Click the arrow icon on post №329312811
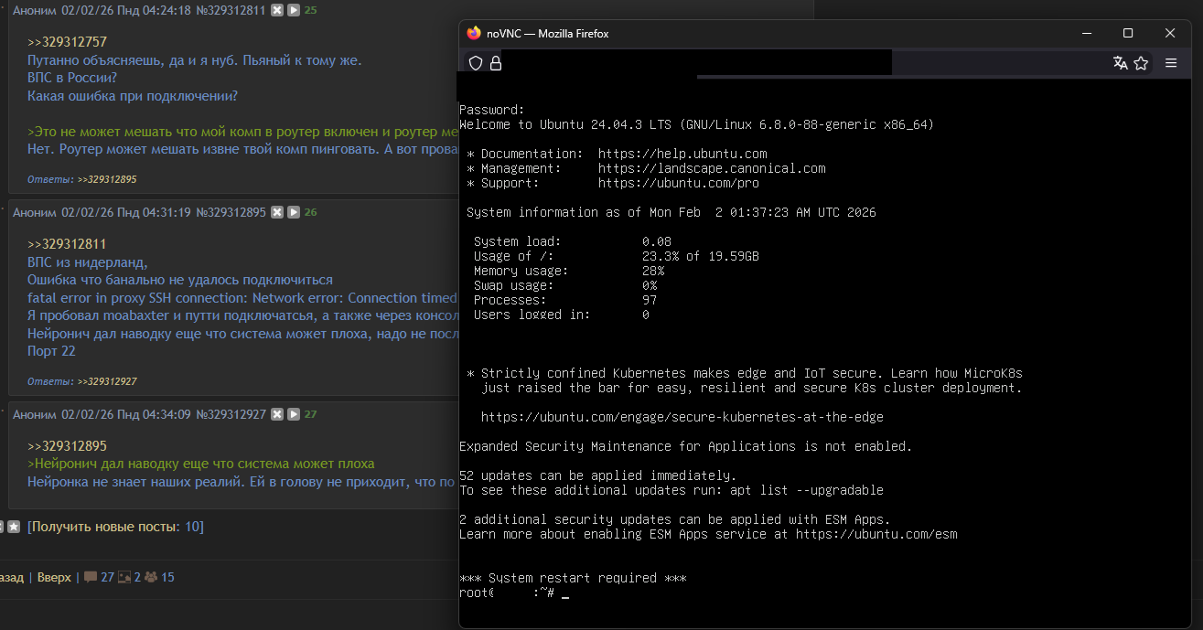This screenshot has width=1203, height=630. click(x=294, y=10)
